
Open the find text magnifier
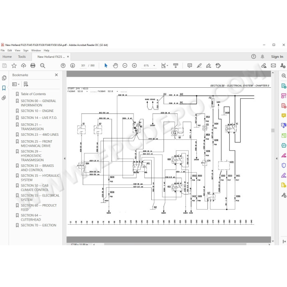pyautogui.click(x=43, y=66)
